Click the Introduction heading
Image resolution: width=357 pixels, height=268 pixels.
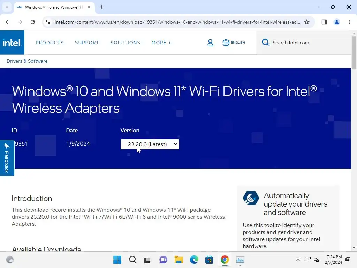click(x=32, y=199)
